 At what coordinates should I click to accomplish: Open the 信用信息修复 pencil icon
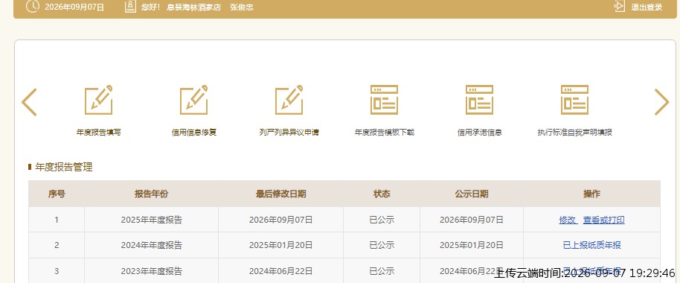(194, 99)
